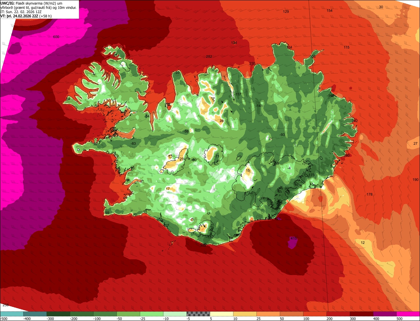Image resolution: width=420 pixels, height=321 pixels.
Task: Click the '242' value on the east coast
Action: 355,121
